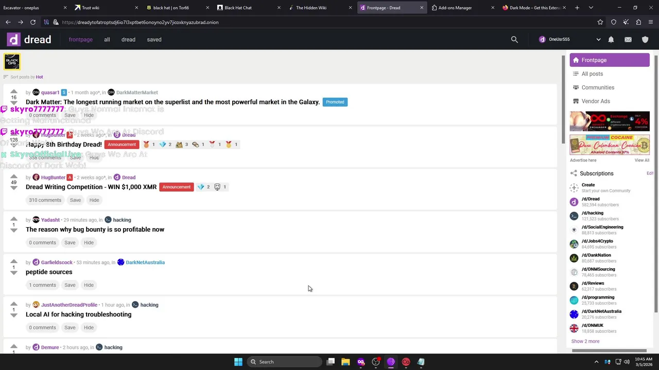Expand Show 2 more subscriptions
Screen dimensions: 659x370
click(585, 341)
